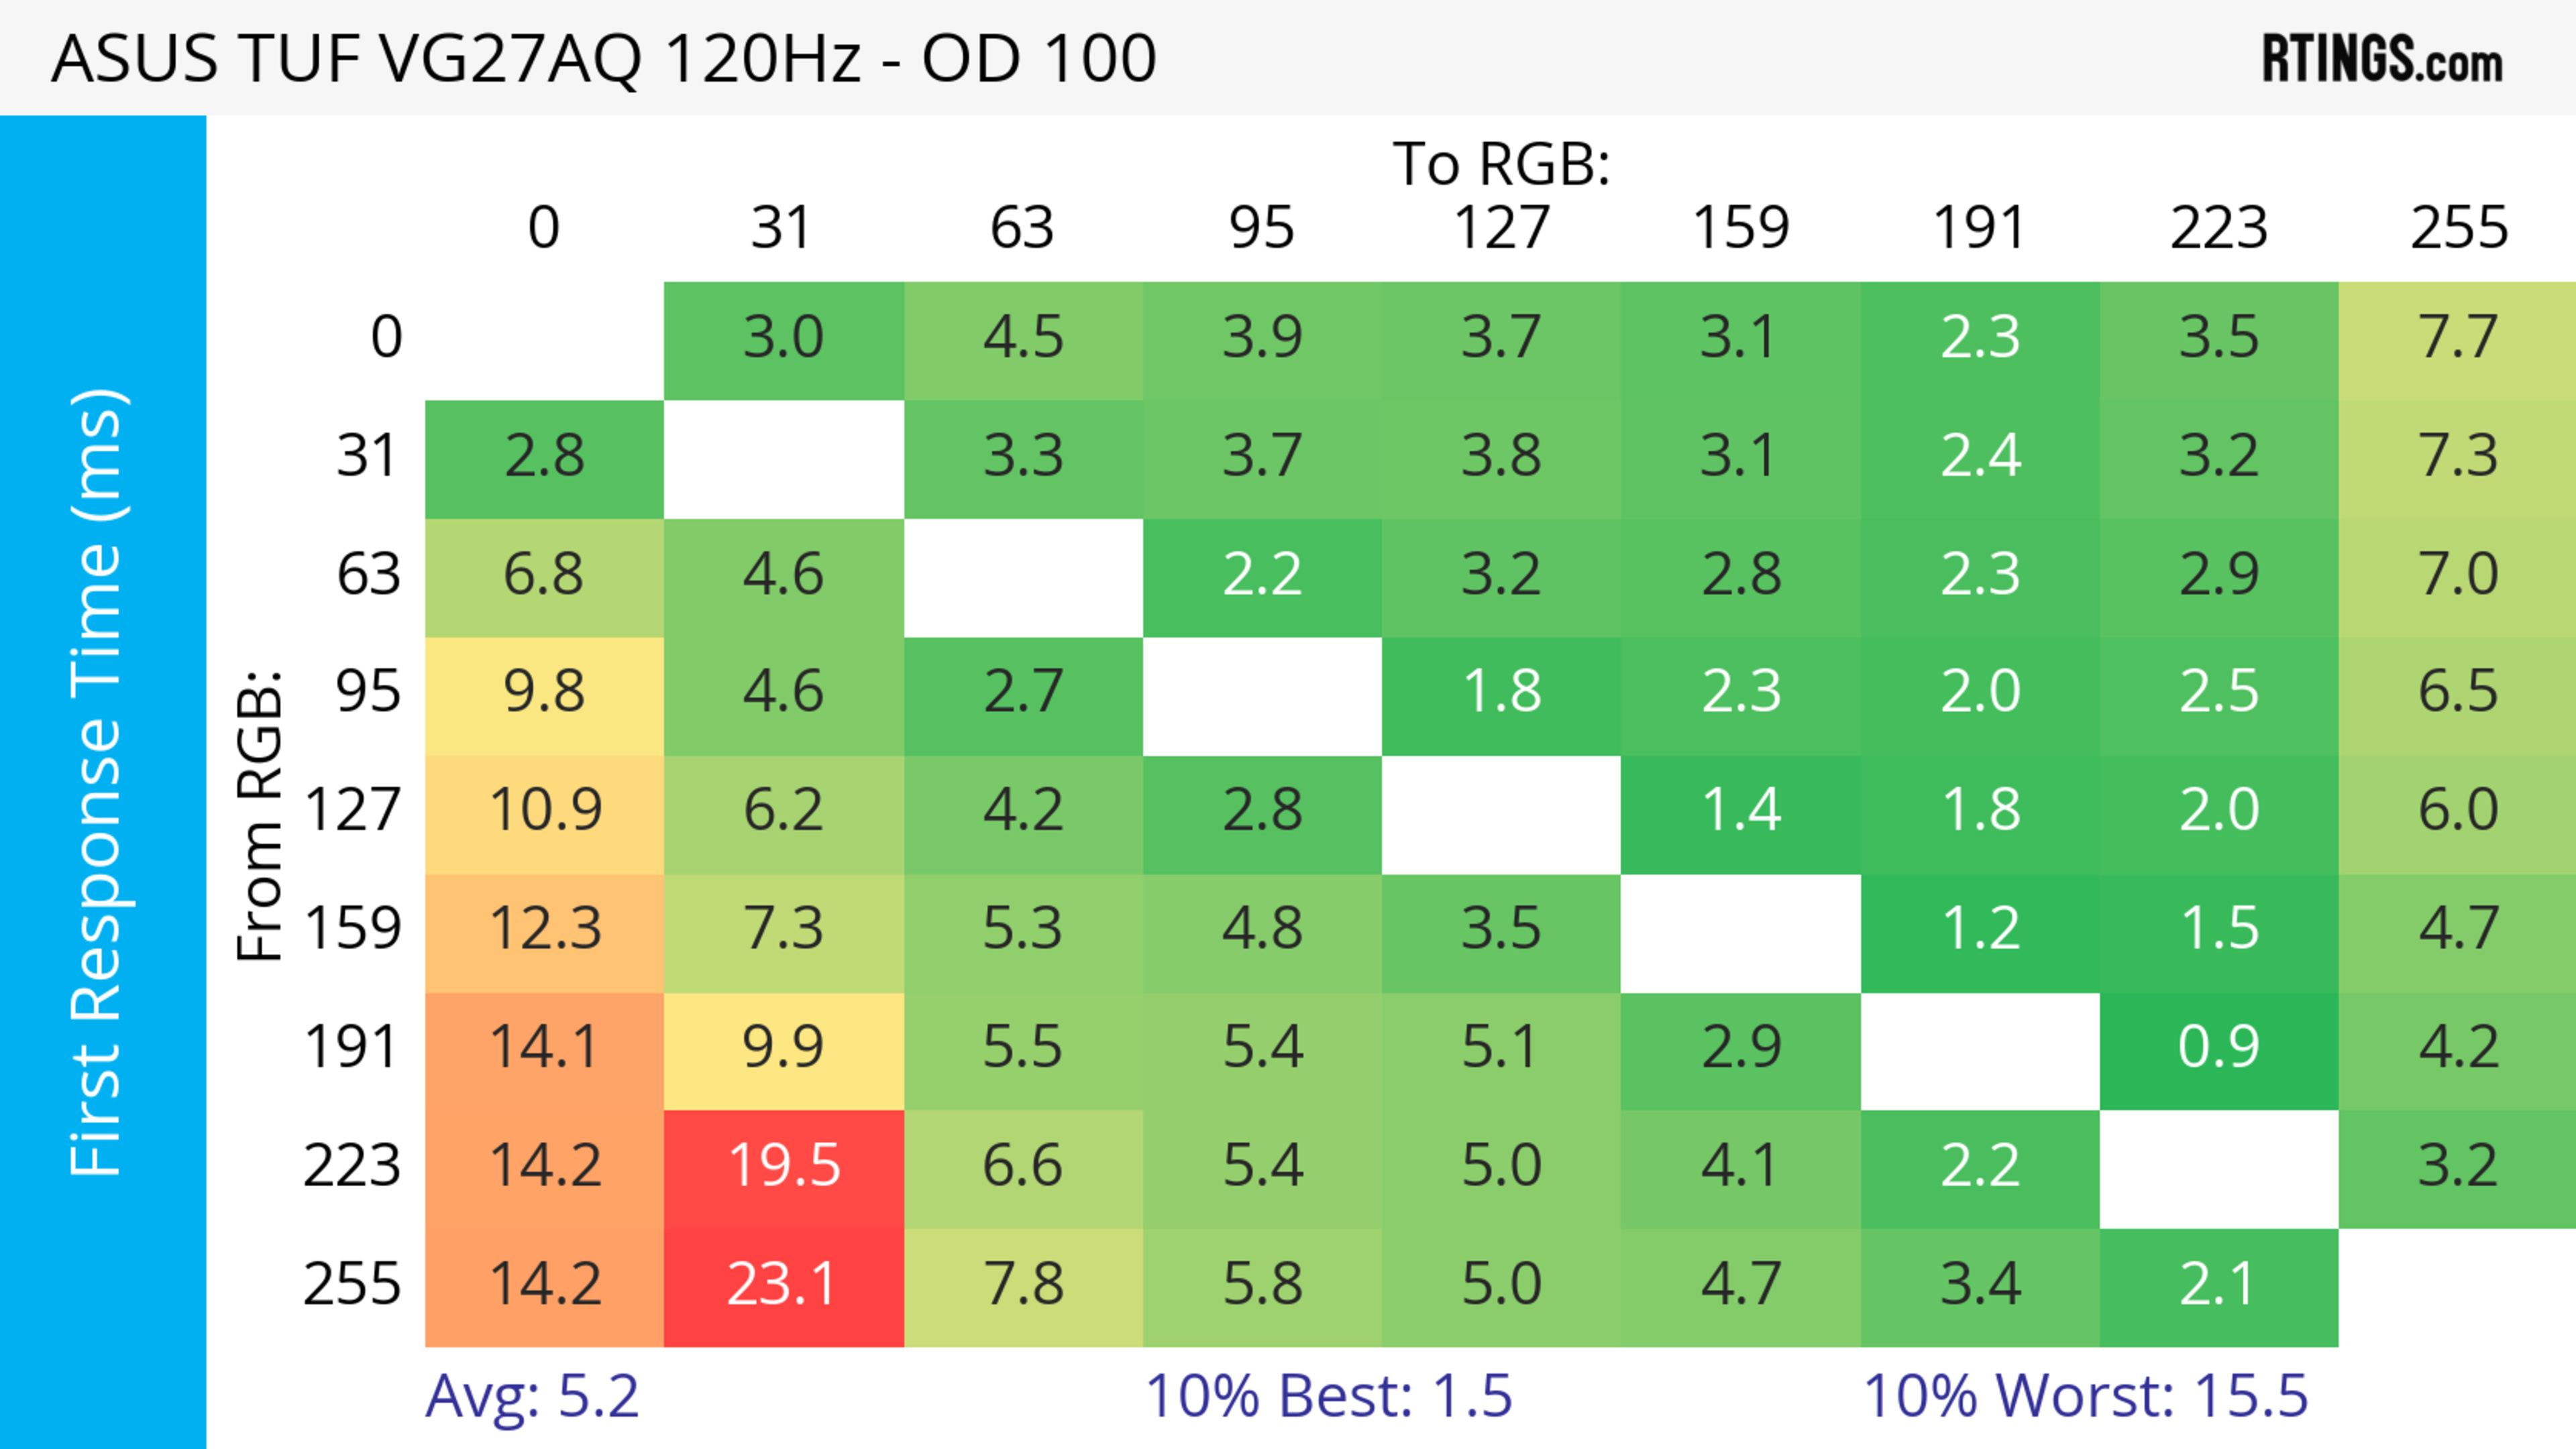This screenshot has height=1449, width=2576.
Task: Click the 10% Worst: 15.5 label
Action: click(2085, 1396)
